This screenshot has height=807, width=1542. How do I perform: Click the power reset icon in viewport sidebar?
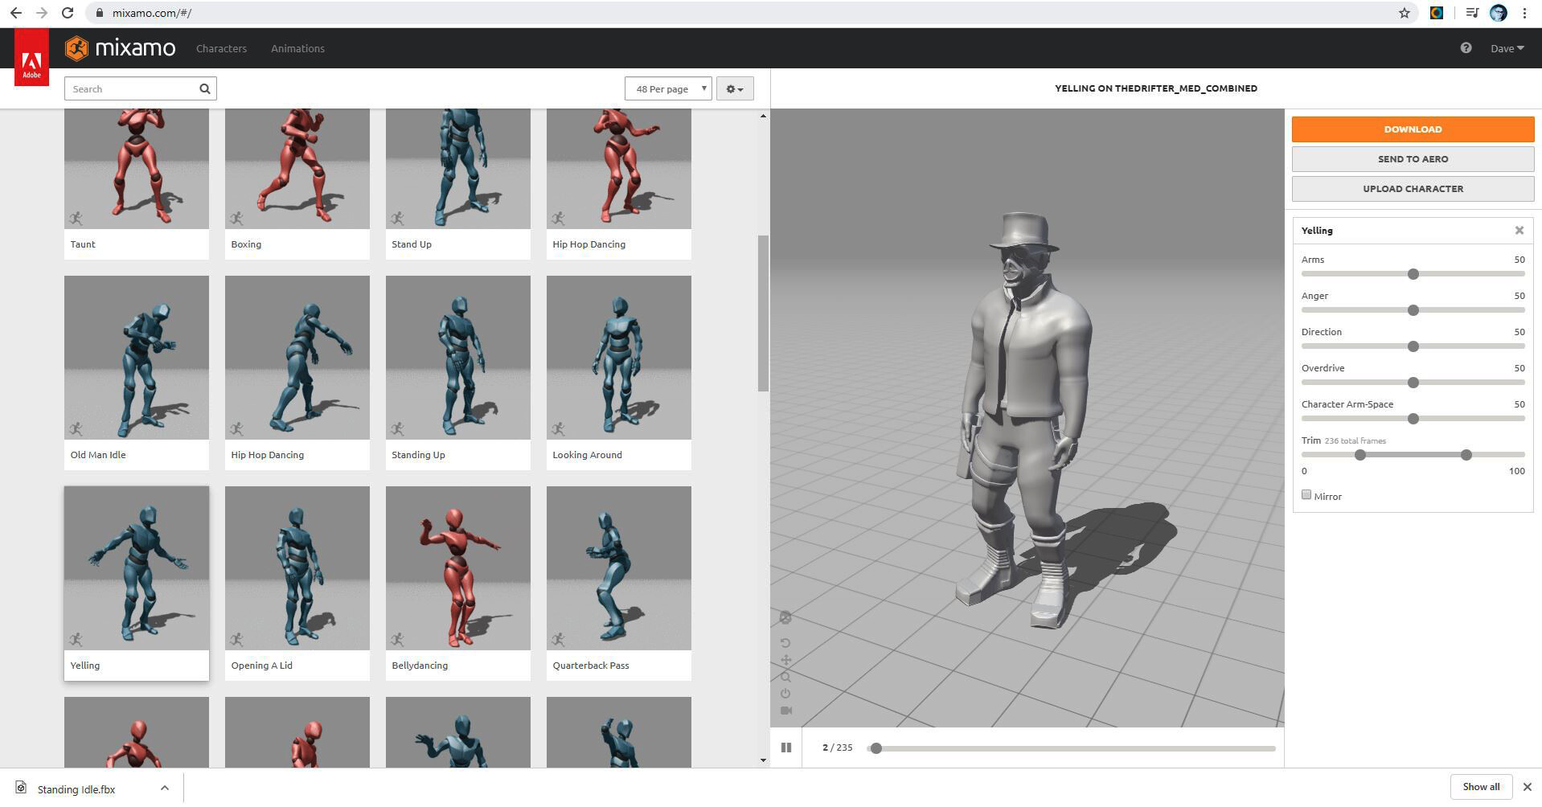pos(785,693)
